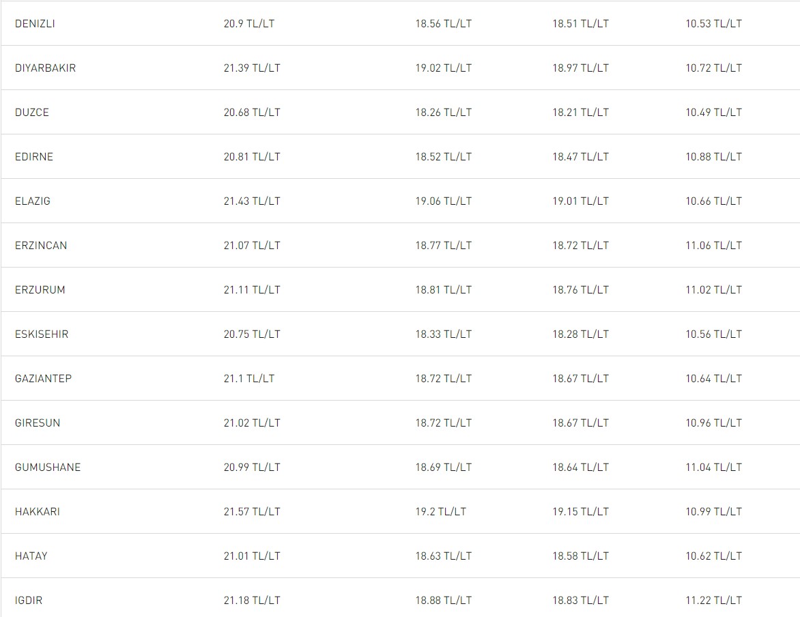Select the 20.9 TL/LT Denizli price
This screenshot has height=617, width=800.
click(x=249, y=24)
